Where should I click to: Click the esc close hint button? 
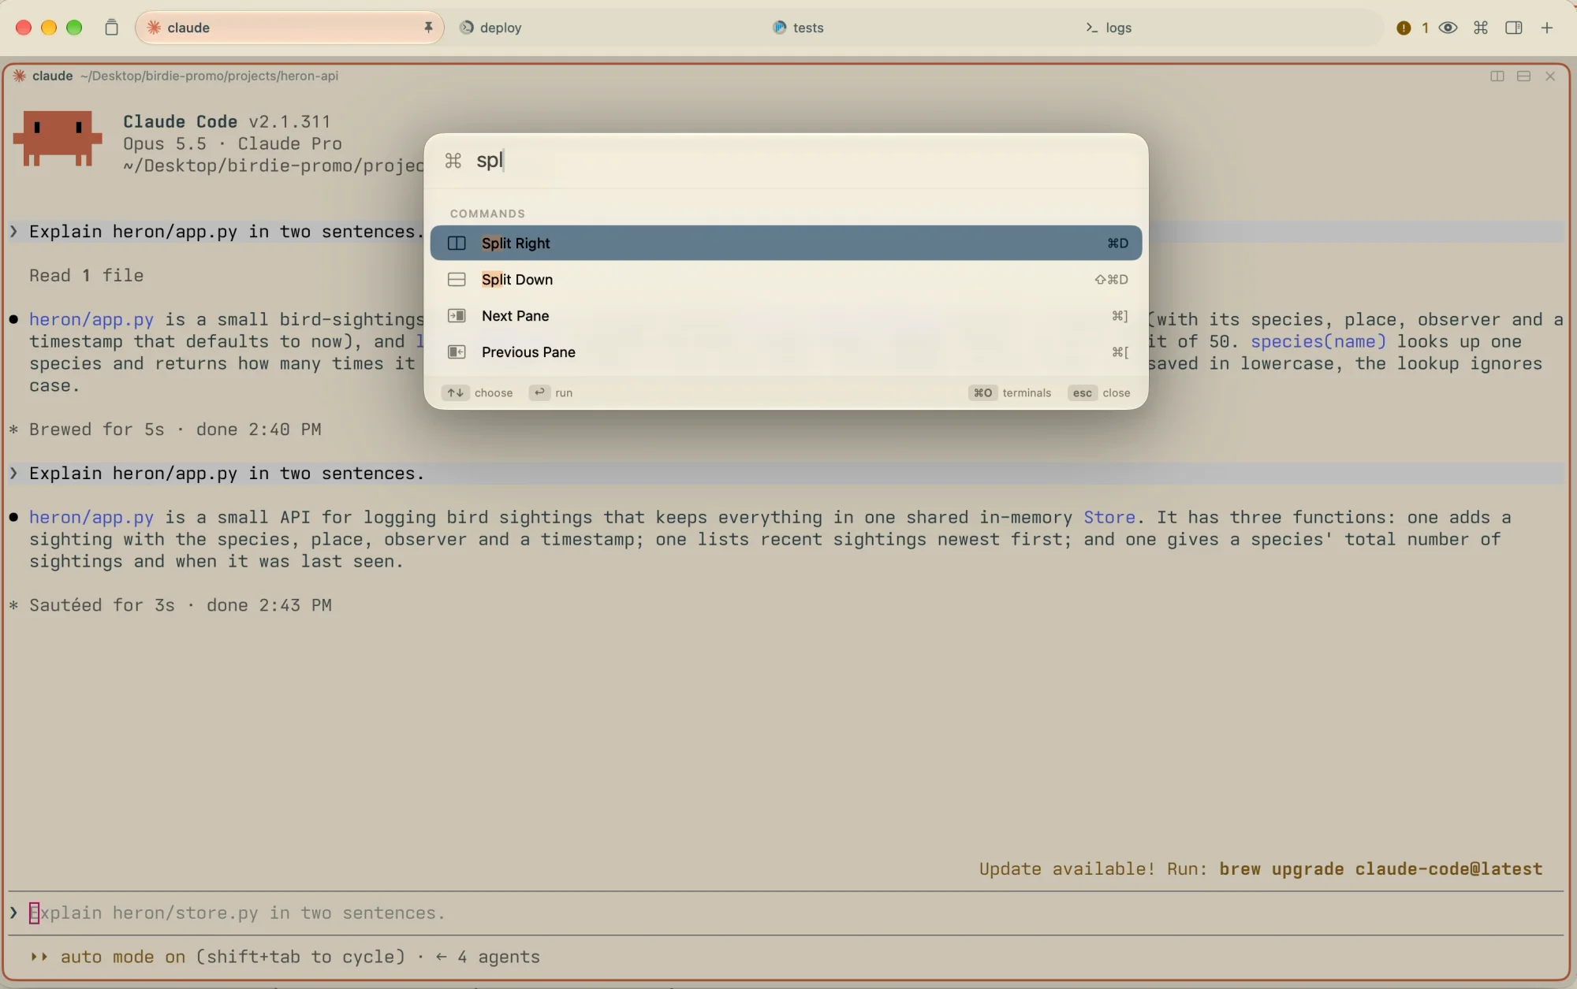coord(1099,392)
